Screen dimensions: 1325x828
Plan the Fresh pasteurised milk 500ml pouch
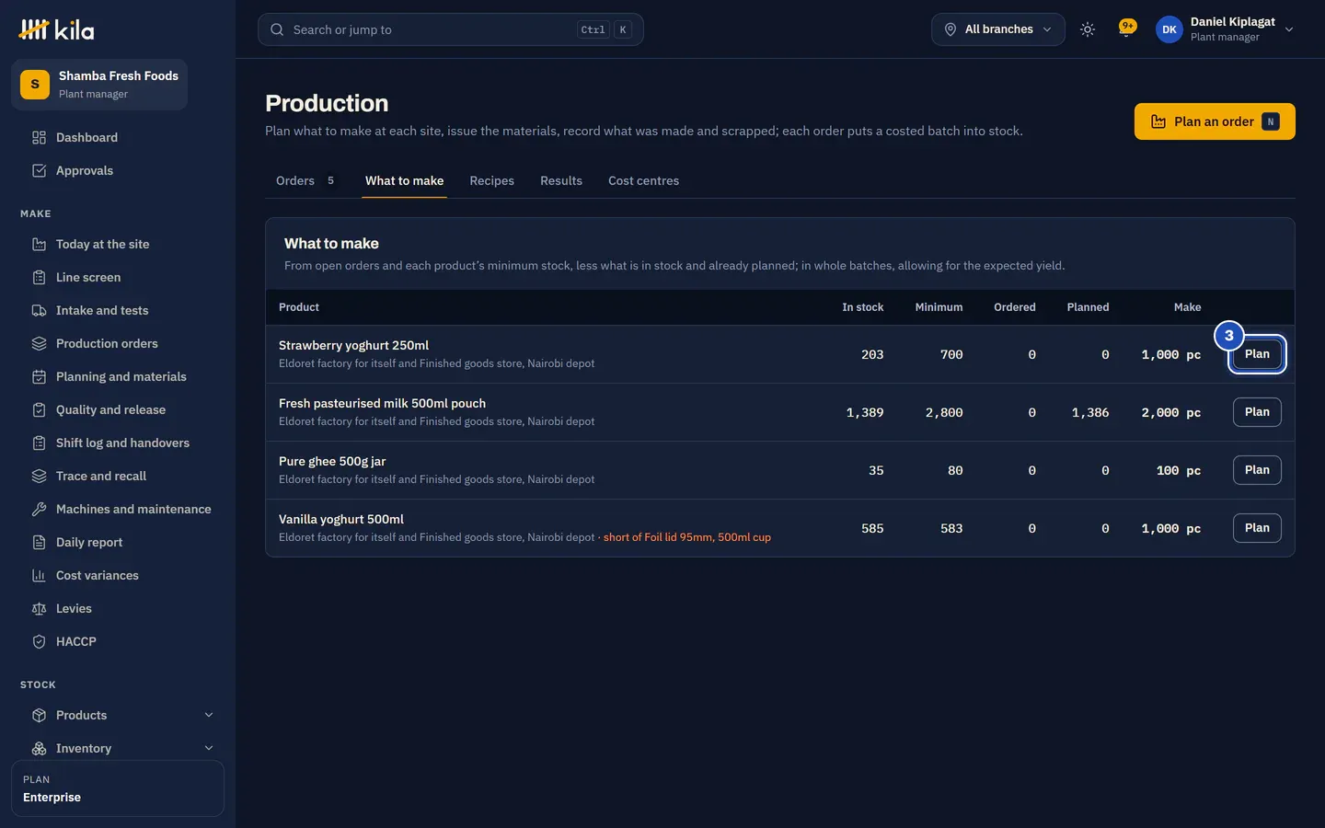(x=1257, y=412)
